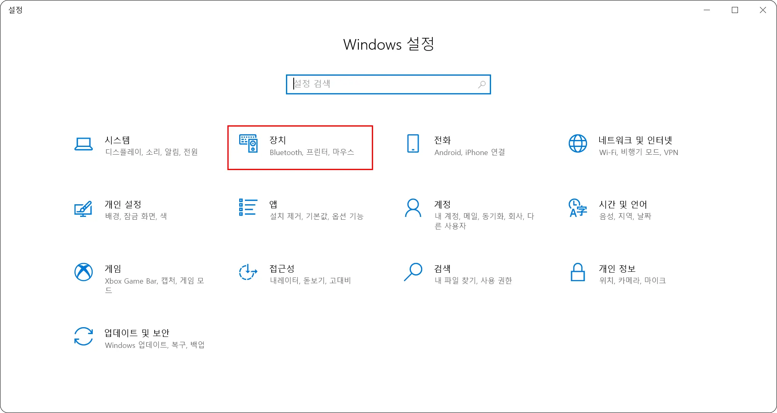Go to the 접근성 category title
777x413 pixels.
(282, 269)
